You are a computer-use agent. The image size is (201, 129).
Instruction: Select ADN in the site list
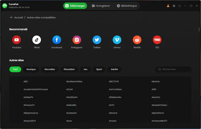(154, 89)
